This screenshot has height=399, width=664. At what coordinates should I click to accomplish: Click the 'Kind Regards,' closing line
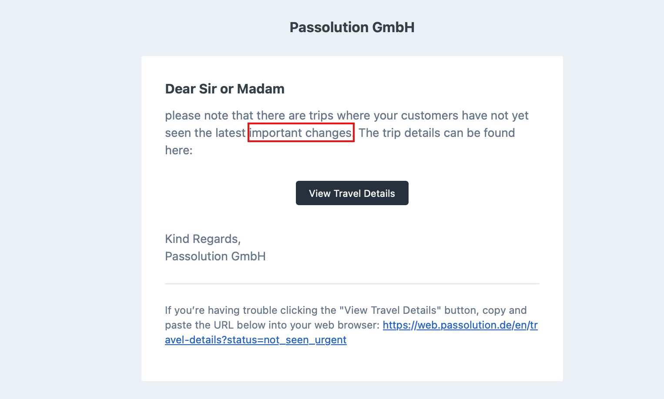(x=203, y=239)
